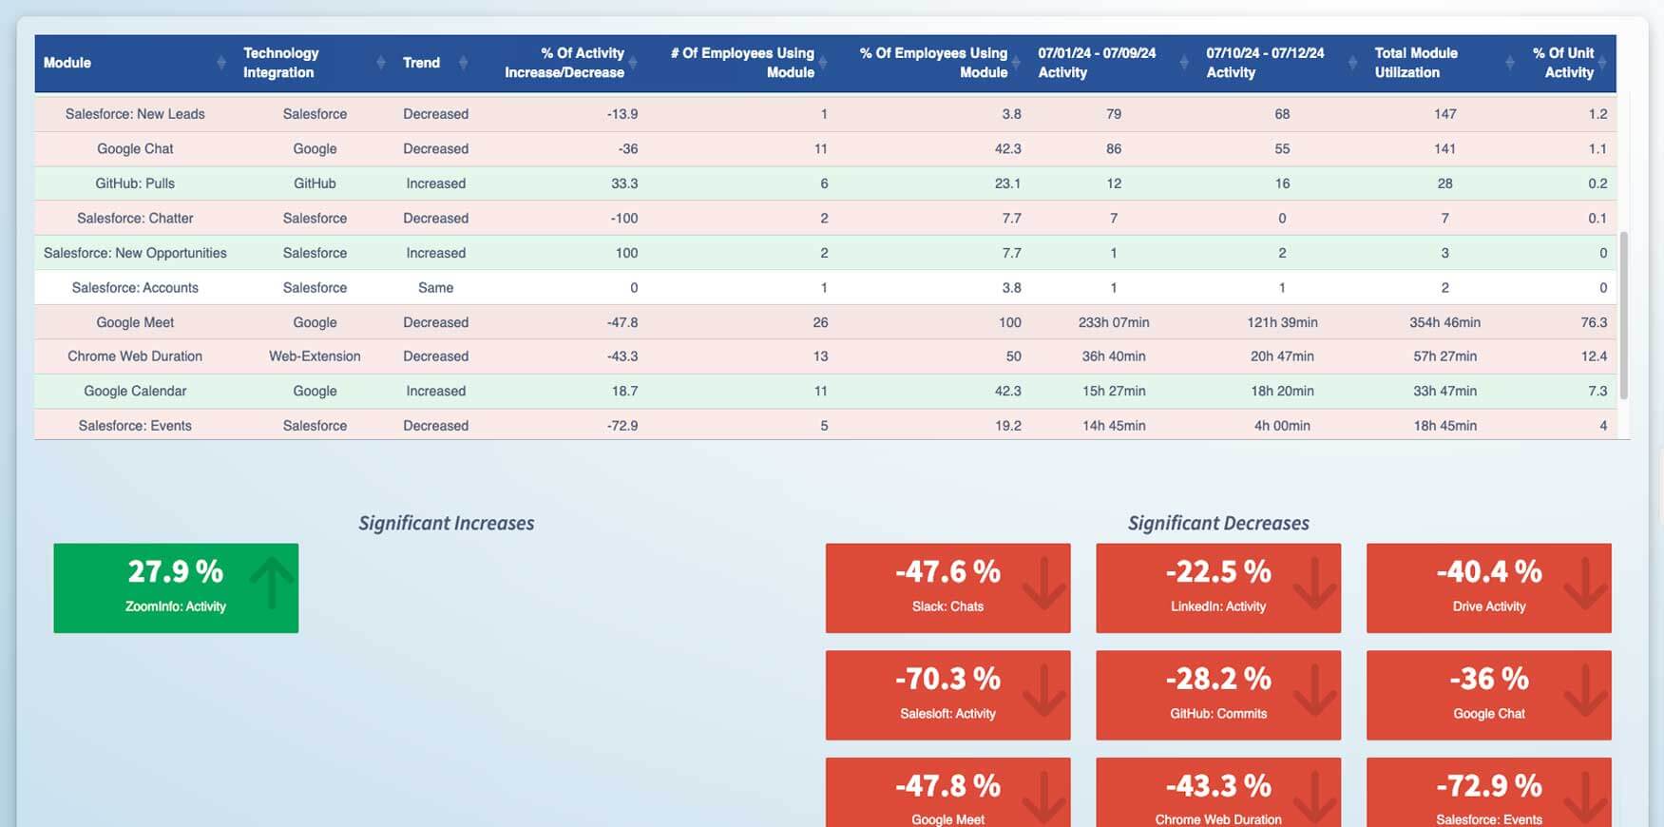Viewport: 1664px width, 827px height.
Task: Click the Web-Extension integration cell
Action: click(315, 356)
